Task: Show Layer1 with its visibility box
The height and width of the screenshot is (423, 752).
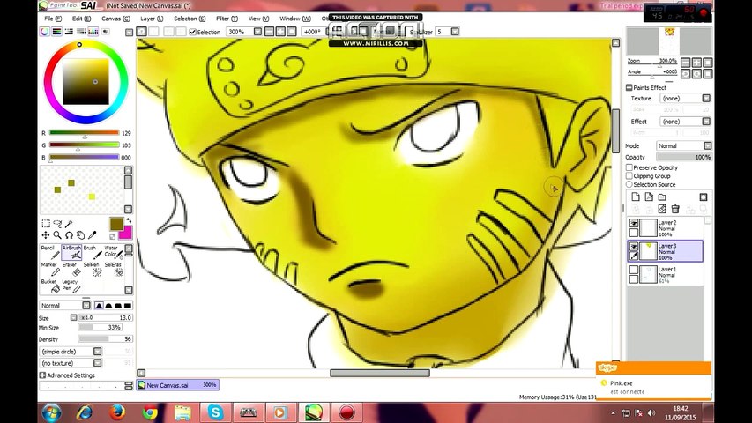Action: pos(634,270)
